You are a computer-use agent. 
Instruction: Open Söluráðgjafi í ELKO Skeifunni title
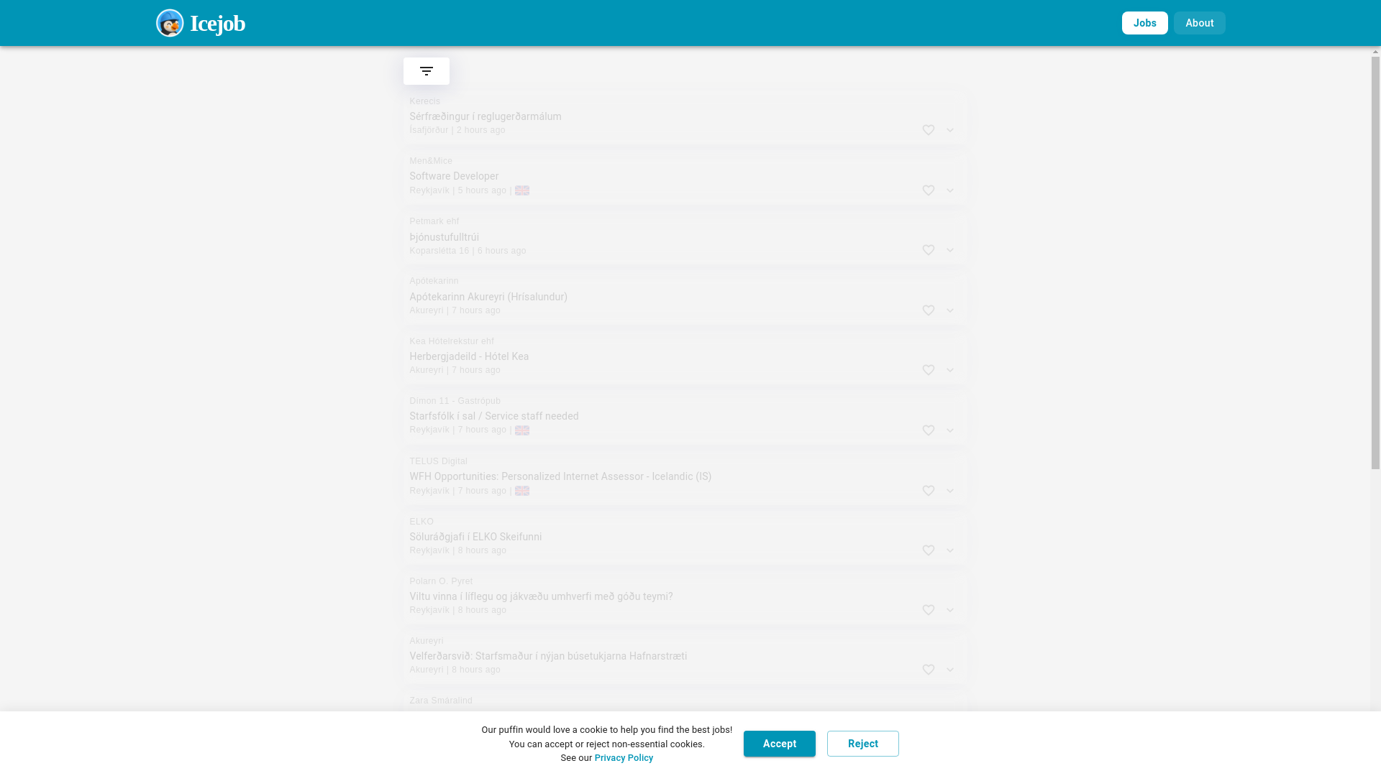pos(475,537)
